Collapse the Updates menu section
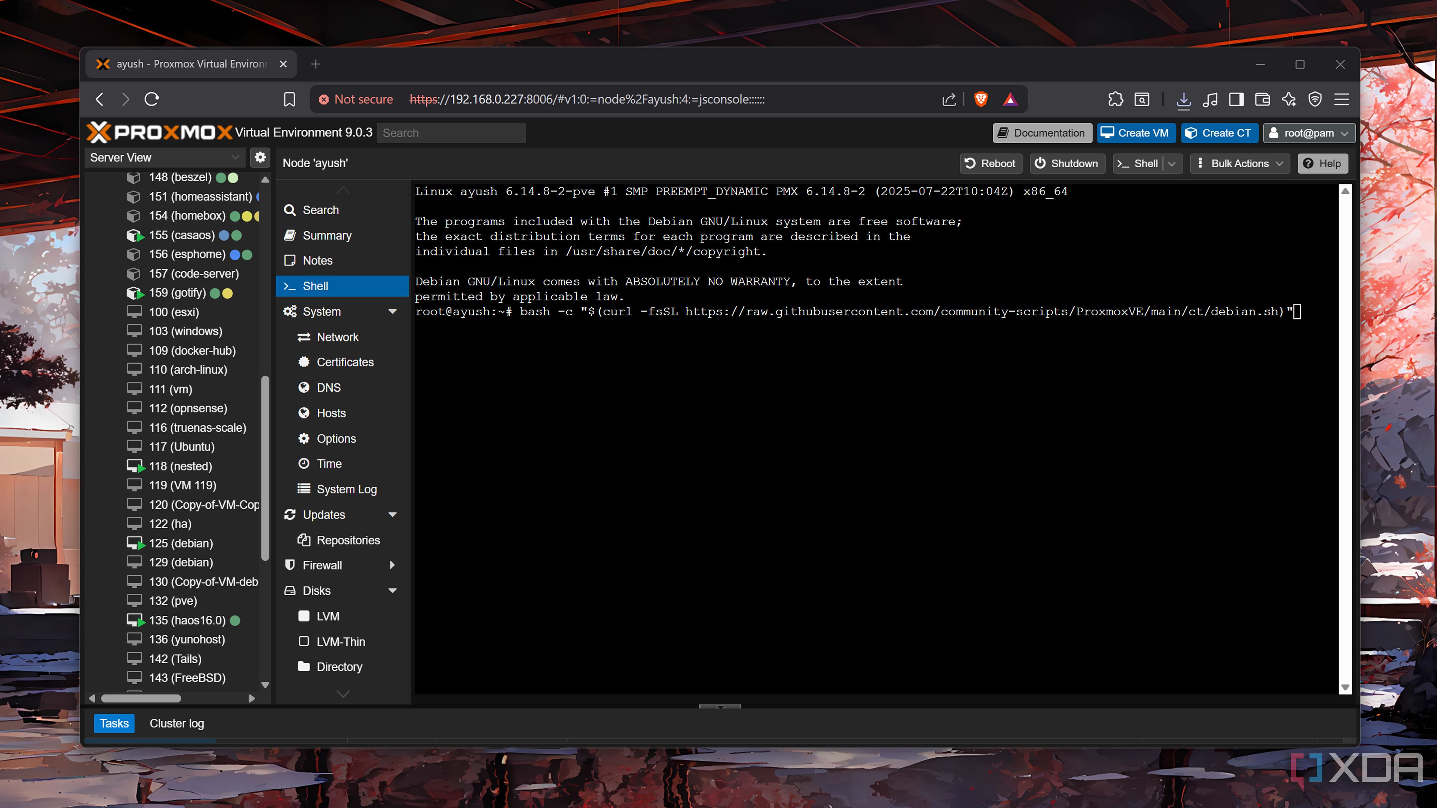 coord(392,514)
